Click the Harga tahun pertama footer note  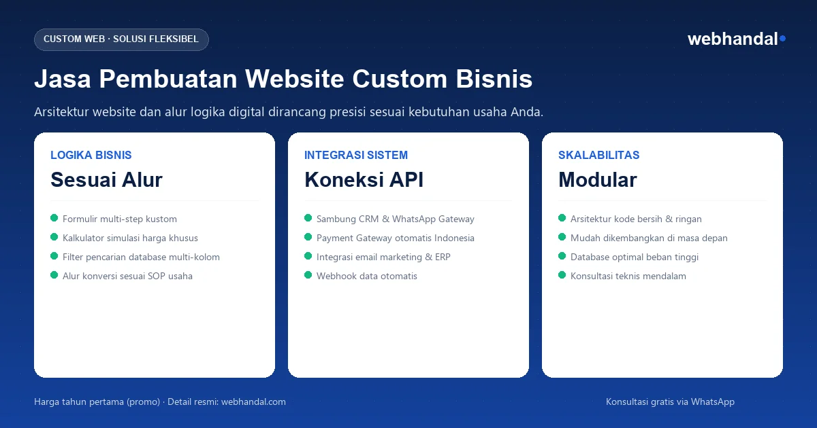tap(160, 402)
